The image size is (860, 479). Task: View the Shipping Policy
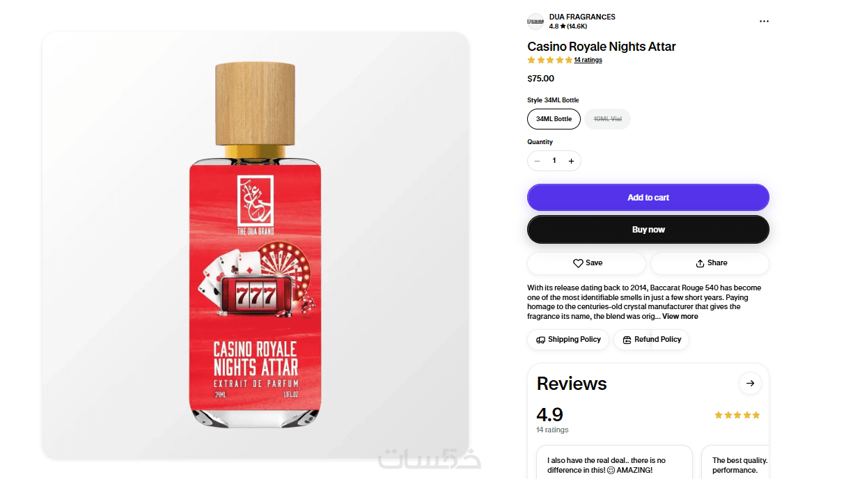[568, 340]
